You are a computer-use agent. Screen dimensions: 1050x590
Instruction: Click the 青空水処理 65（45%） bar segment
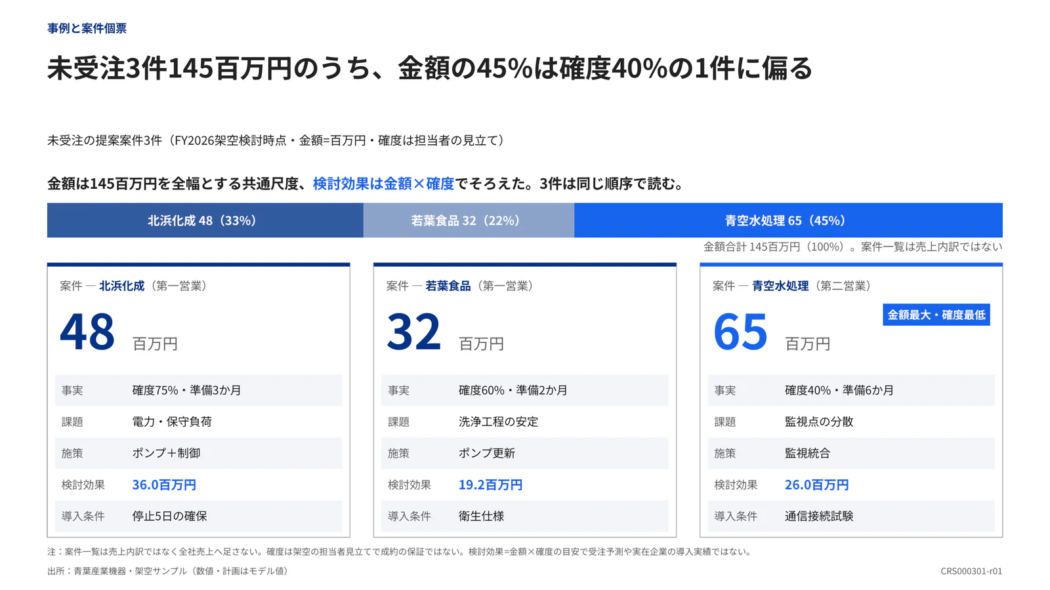[x=788, y=220]
